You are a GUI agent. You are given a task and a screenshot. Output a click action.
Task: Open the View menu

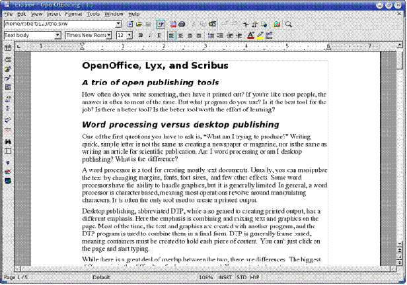(x=36, y=14)
